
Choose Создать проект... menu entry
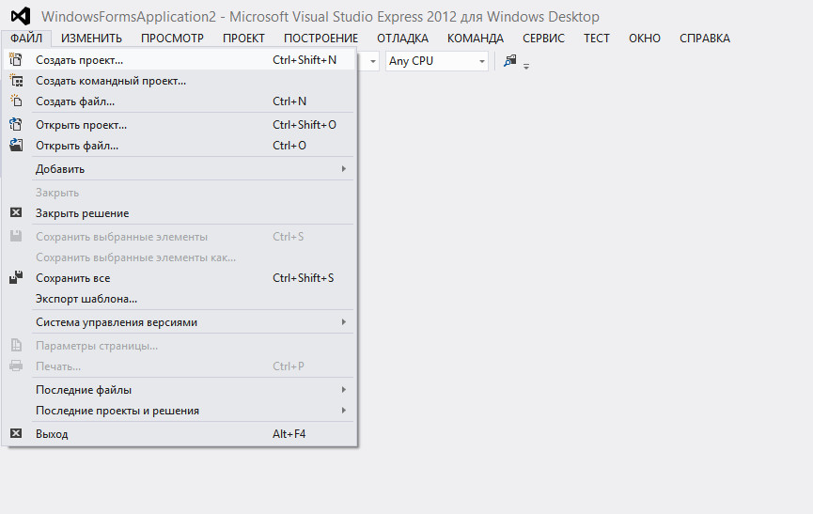click(180, 59)
